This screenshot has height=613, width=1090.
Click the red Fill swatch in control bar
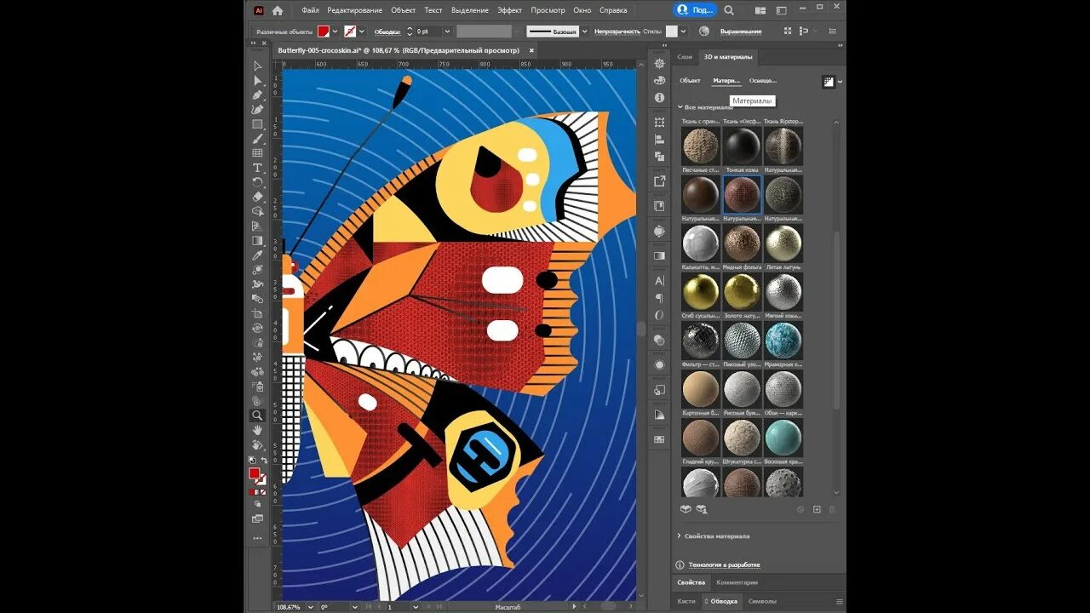(324, 32)
